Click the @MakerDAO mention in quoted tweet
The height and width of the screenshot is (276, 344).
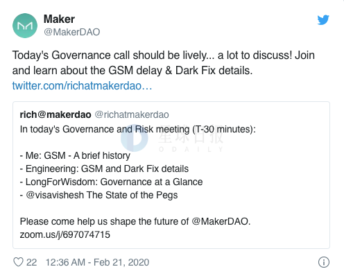click(x=220, y=221)
